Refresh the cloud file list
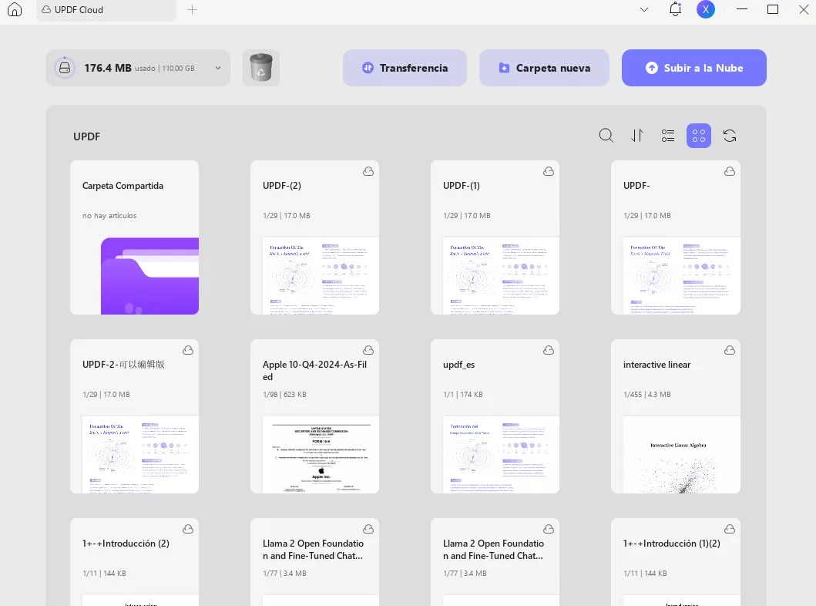816x606 pixels. (x=730, y=136)
